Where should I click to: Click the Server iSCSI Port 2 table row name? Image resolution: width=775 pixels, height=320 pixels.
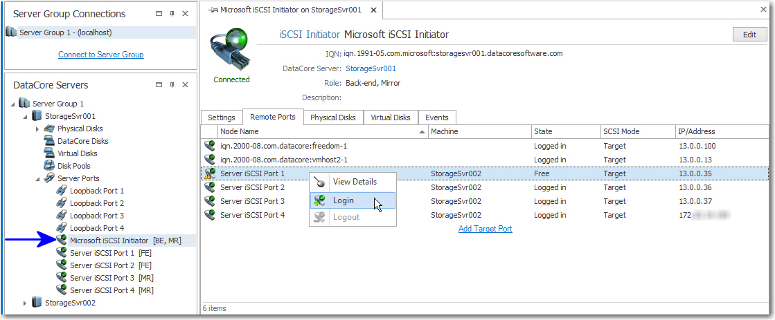tap(253, 187)
